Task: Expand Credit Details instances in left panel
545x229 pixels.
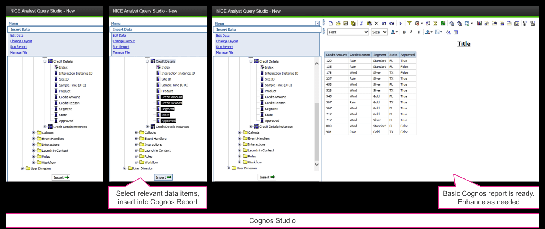Action: point(45,127)
